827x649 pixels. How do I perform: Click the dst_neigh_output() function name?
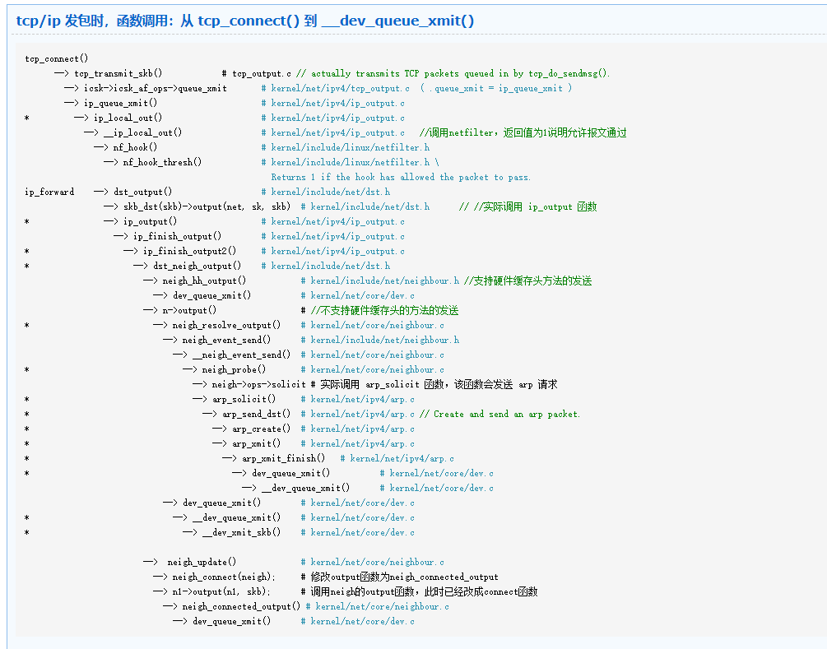click(197, 267)
